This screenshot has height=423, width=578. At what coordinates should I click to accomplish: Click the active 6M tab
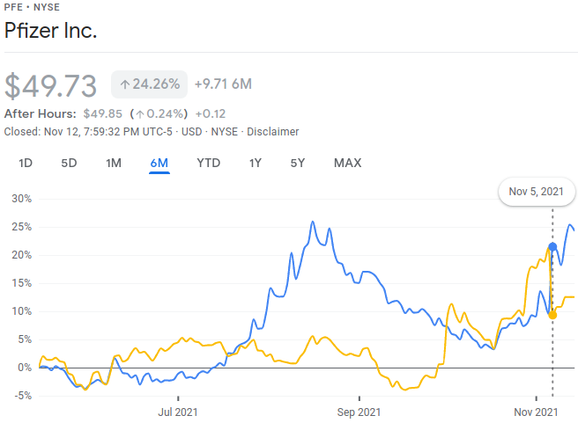(159, 163)
